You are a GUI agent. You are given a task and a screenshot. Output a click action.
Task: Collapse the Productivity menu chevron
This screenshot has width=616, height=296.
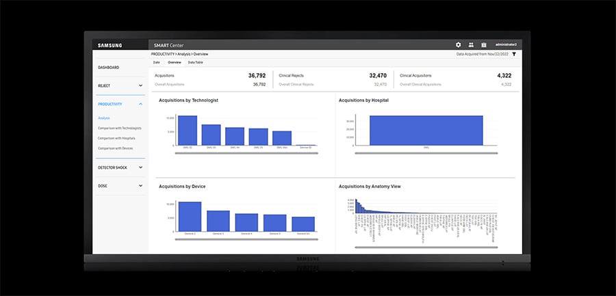point(140,104)
